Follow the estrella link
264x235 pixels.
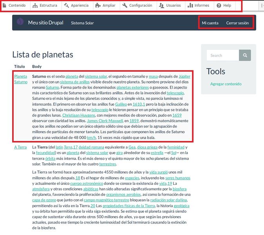coord(157,153)
